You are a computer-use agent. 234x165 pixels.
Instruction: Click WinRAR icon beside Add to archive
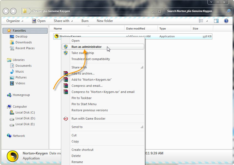coord(66,73)
